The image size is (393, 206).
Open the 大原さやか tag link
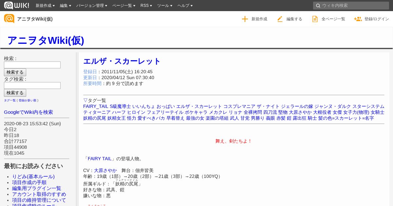click(x=300, y=112)
